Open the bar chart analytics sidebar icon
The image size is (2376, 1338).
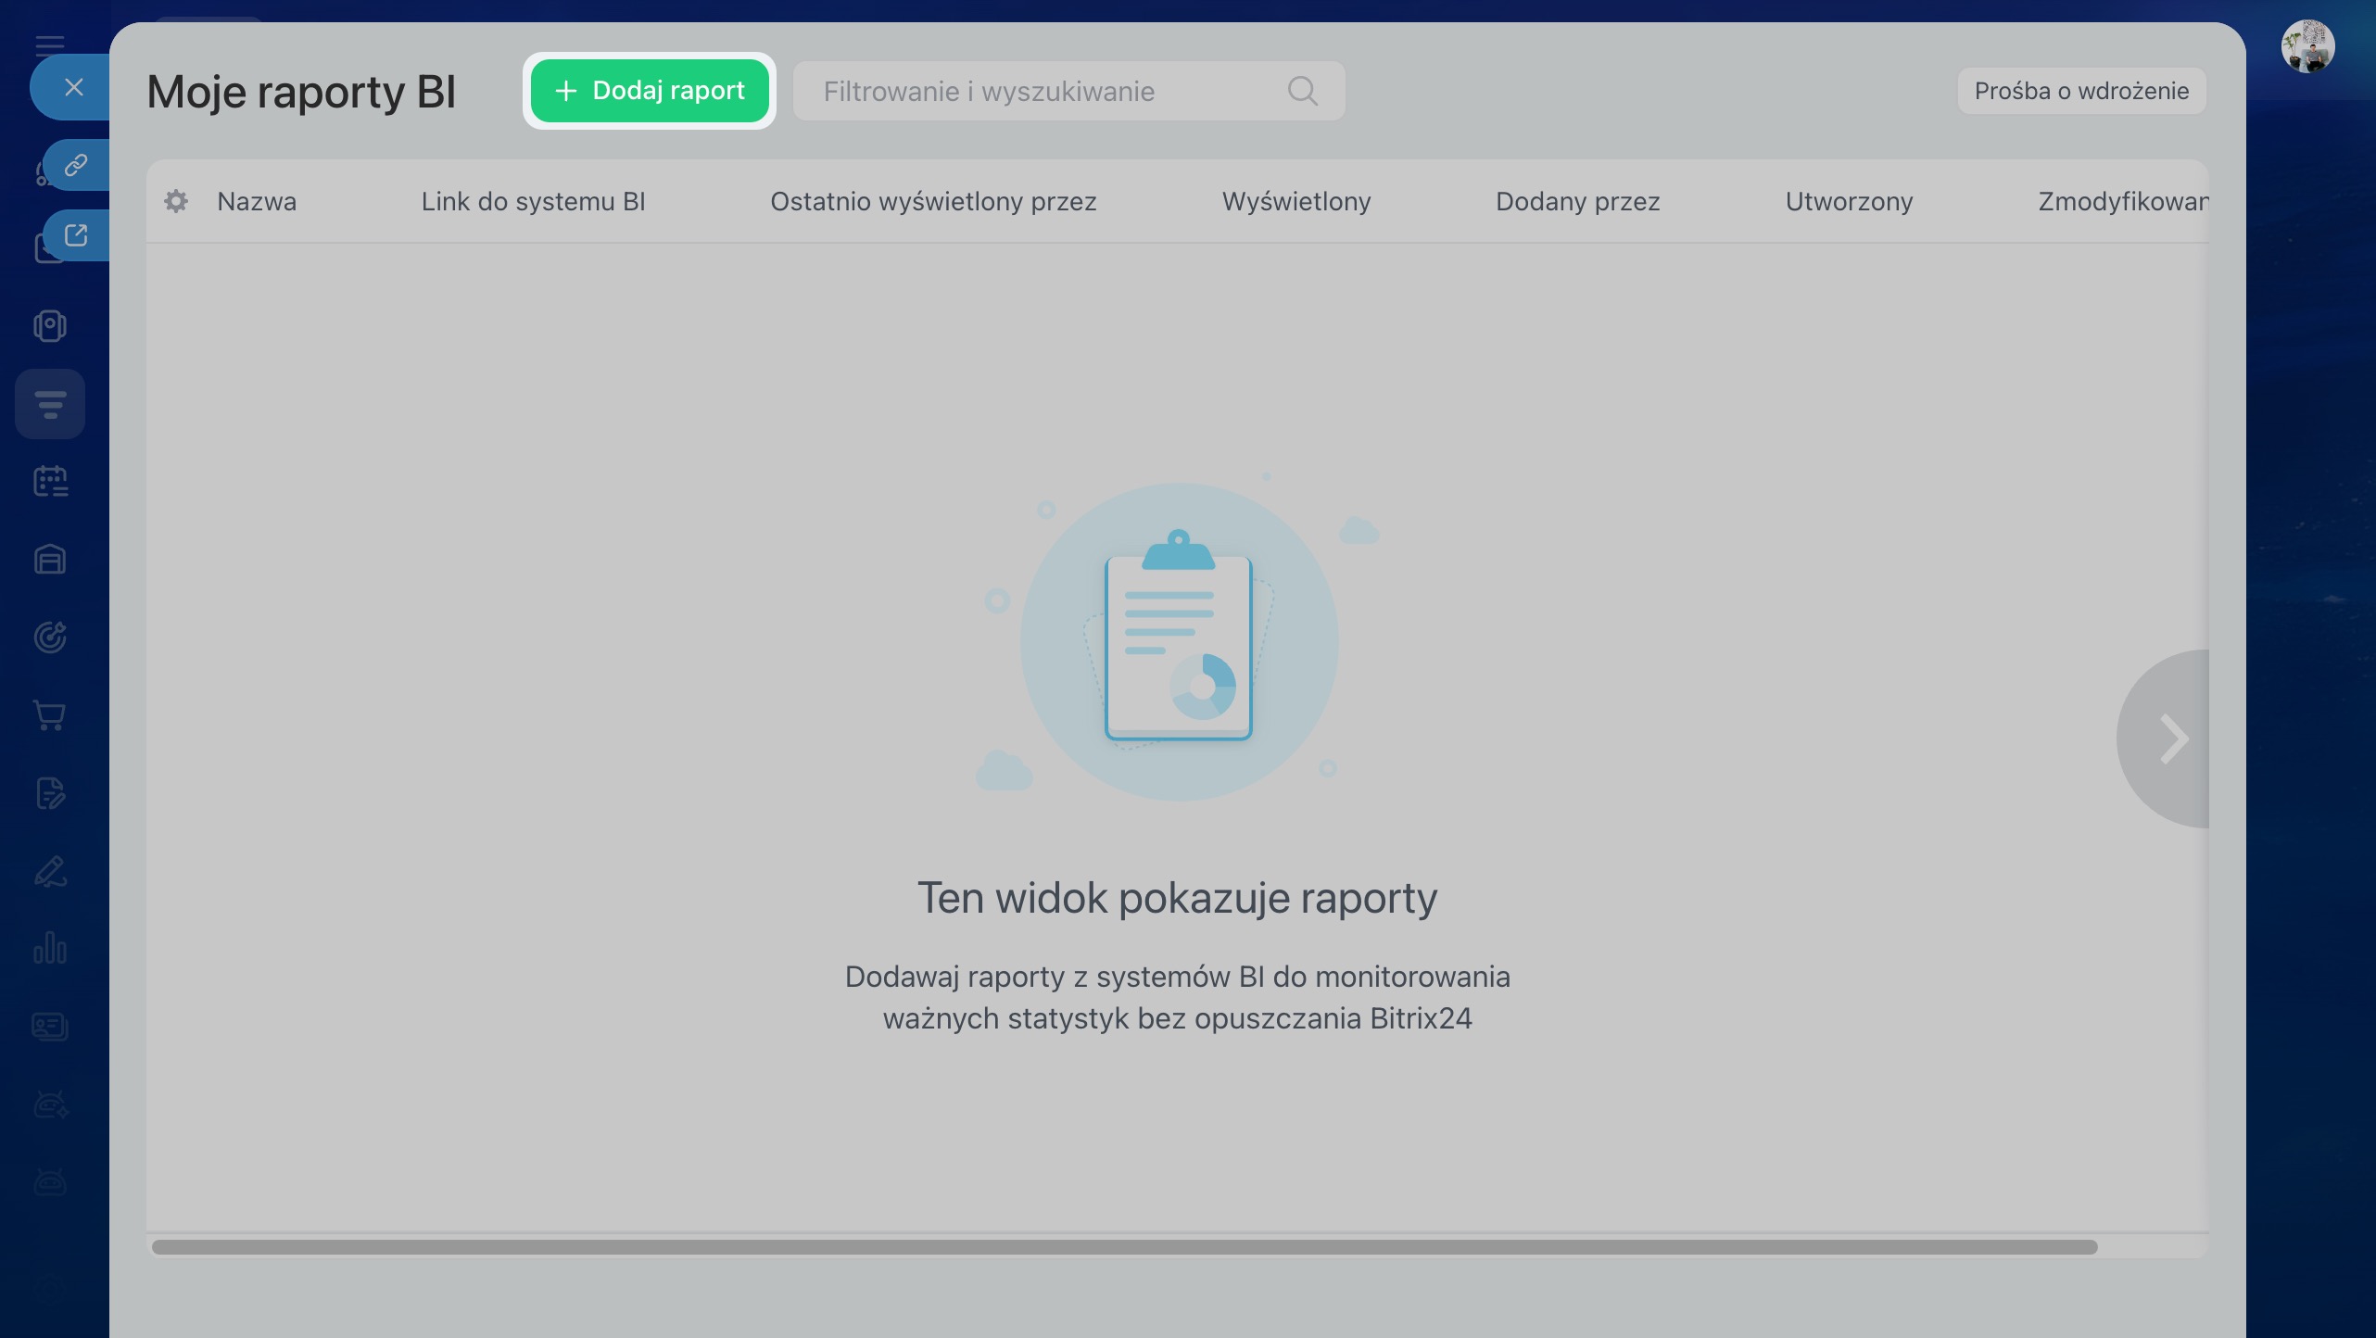point(50,949)
